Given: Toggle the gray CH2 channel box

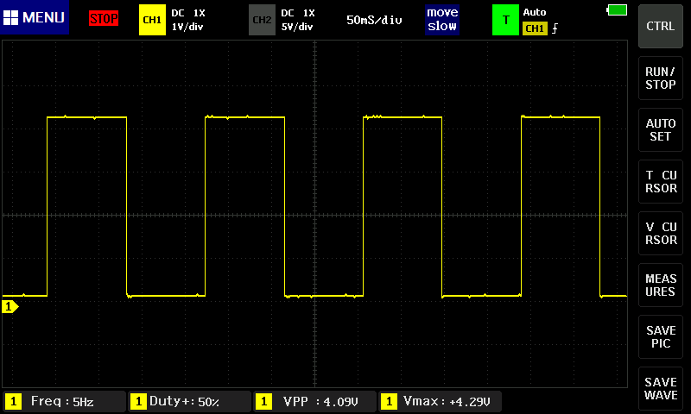Looking at the screenshot, I should [262, 20].
